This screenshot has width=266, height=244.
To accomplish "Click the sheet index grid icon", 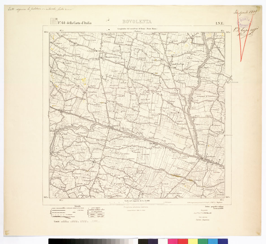I will [x=54, y=21].
